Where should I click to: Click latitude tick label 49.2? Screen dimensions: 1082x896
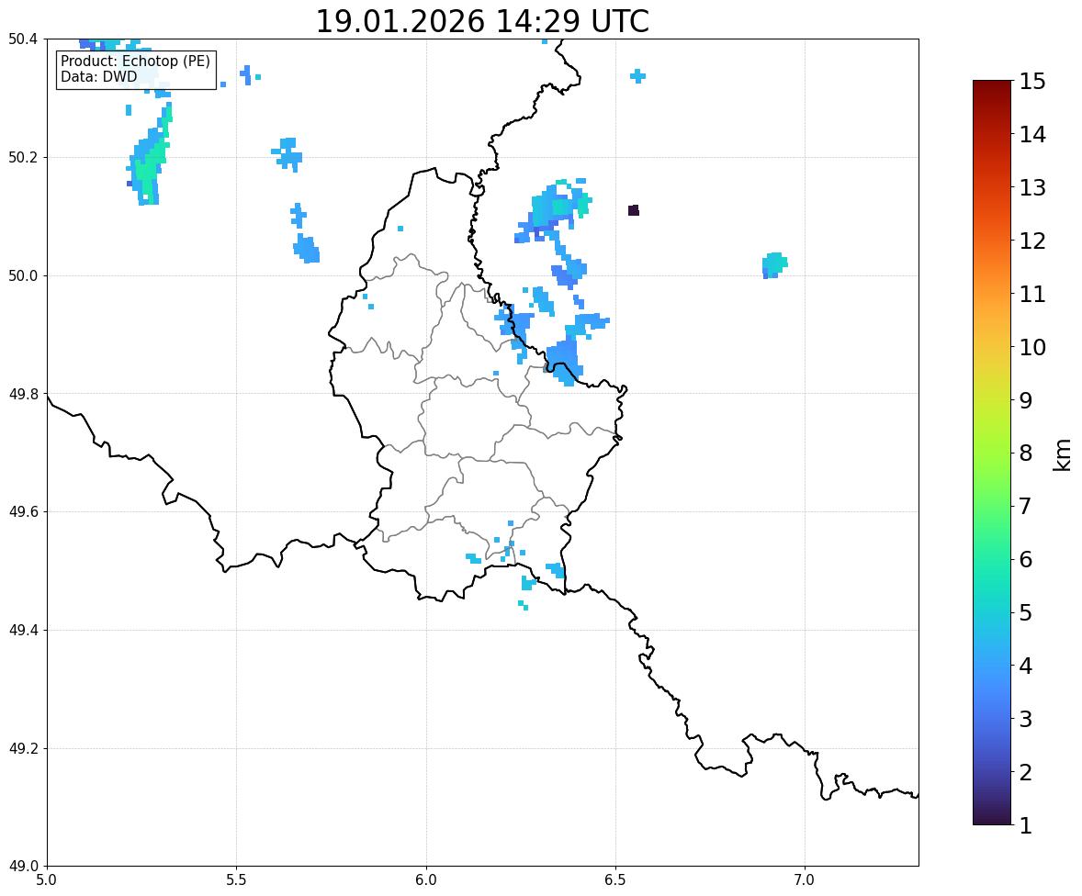point(23,748)
